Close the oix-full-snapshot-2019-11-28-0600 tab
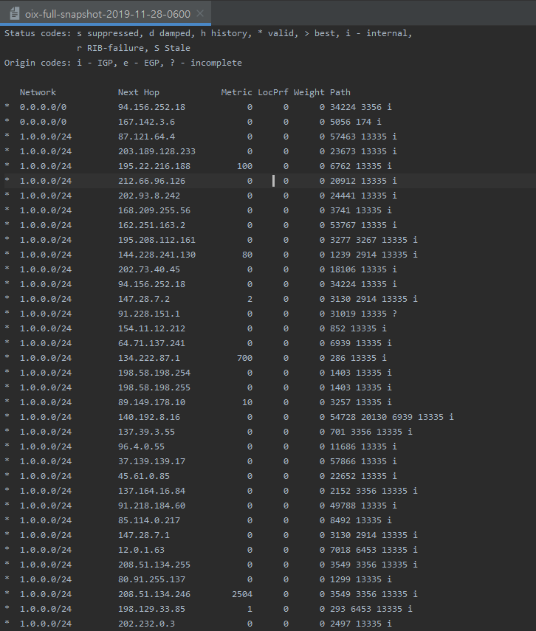 tap(200, 13)
